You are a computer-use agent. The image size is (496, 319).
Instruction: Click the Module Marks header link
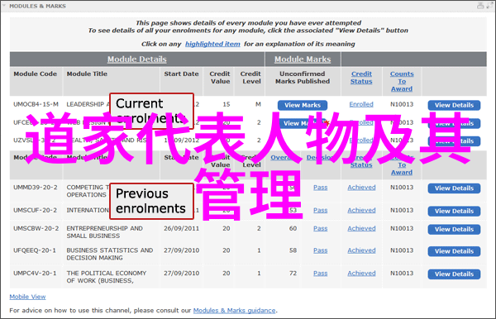tap(303, 60)
